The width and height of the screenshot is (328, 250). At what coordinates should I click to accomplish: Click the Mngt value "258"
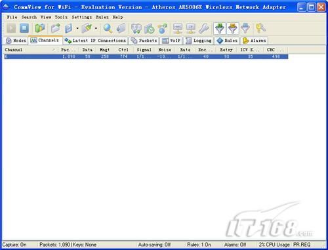105,56
